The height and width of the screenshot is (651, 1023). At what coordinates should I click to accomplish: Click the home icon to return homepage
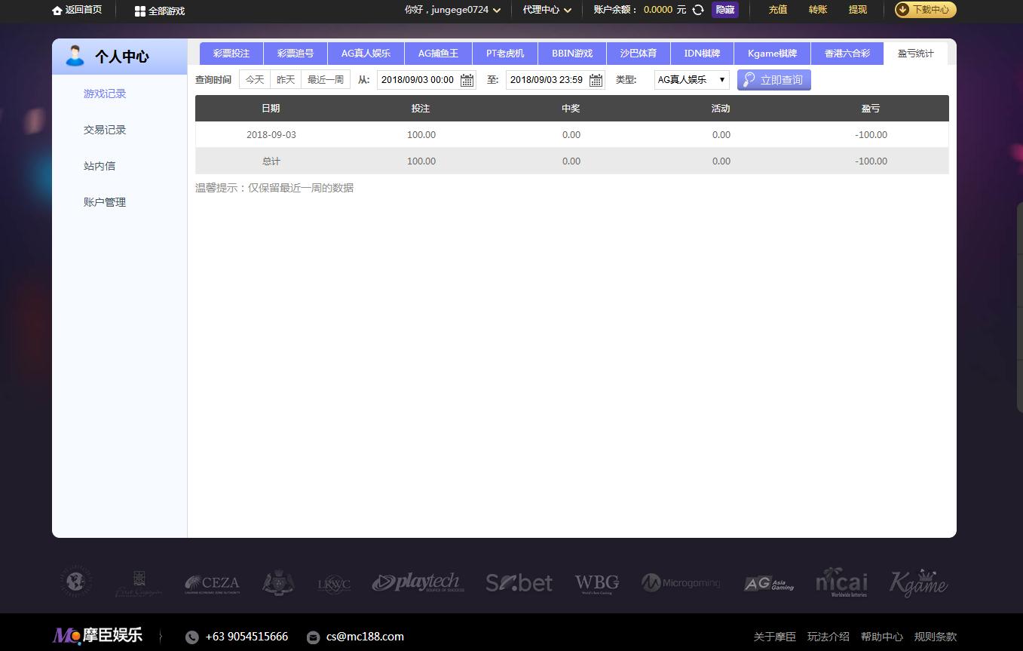point(57,11)
